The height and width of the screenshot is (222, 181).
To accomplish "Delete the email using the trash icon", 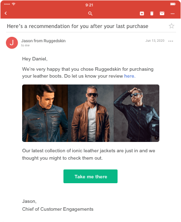I will click(152, 13).
